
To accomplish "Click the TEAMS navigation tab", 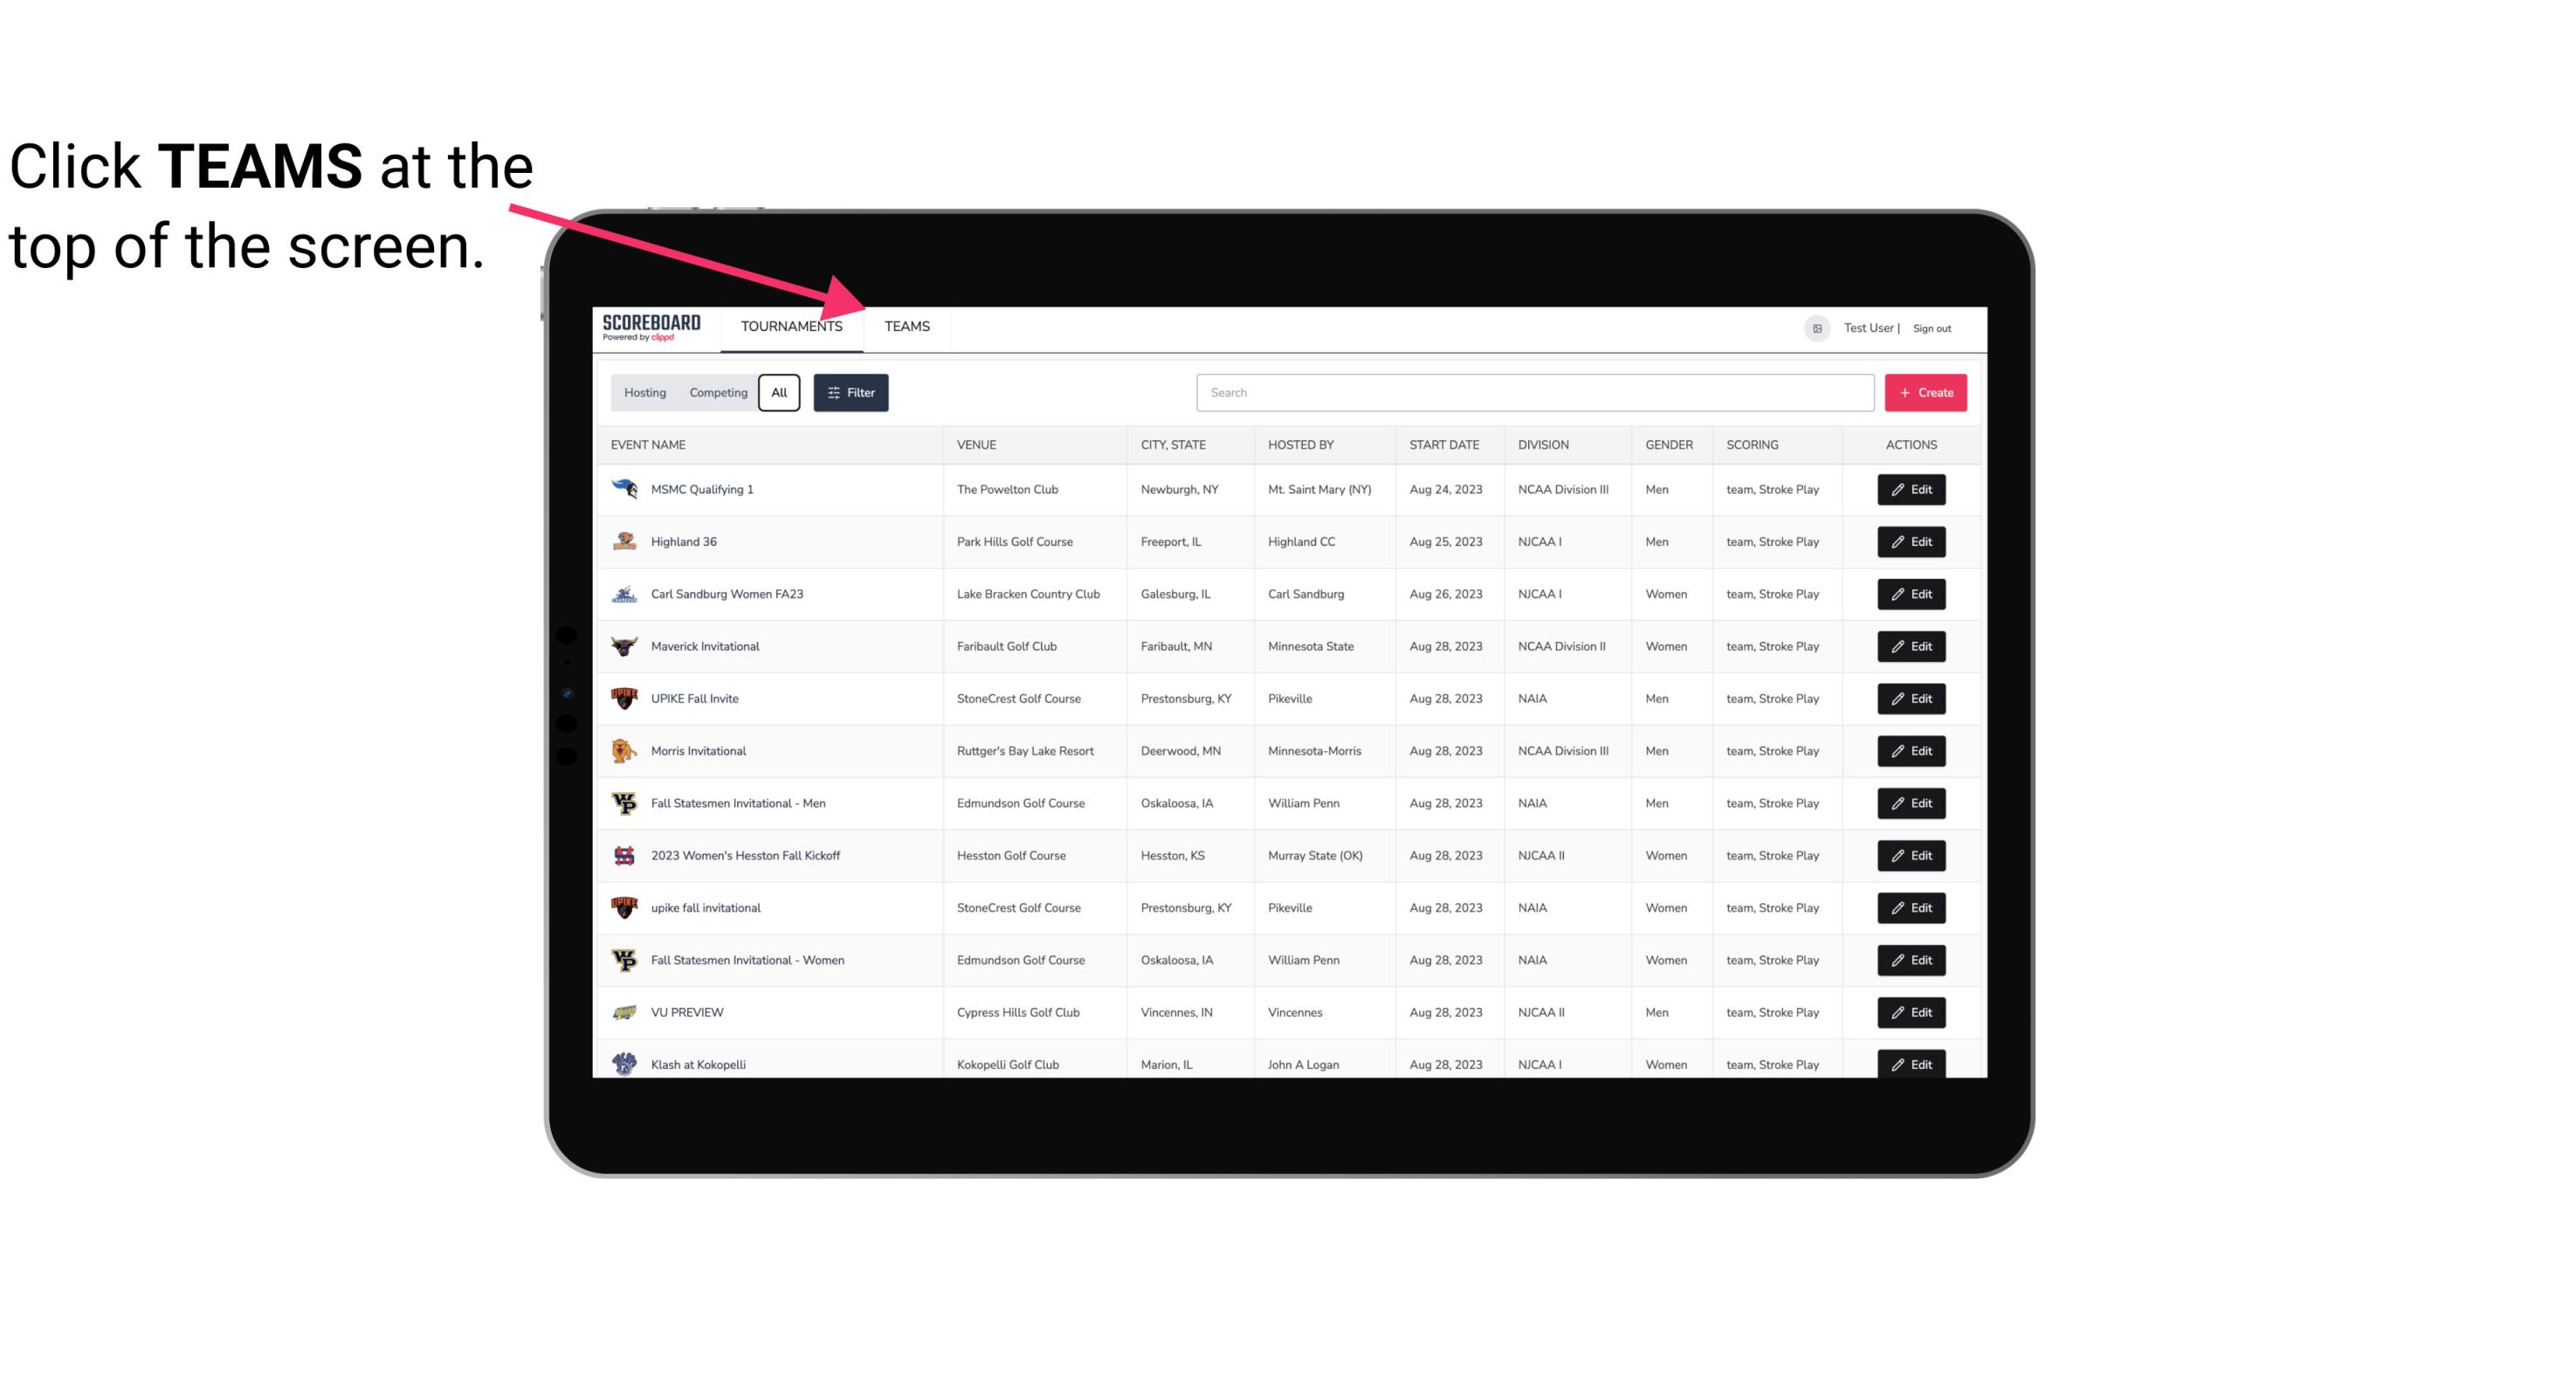I will pyautogui.click(x=906, y=326).
